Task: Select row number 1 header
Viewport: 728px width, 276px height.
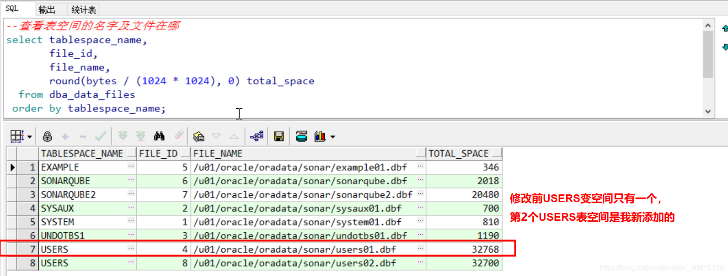Action: click(x=27, y=167)
